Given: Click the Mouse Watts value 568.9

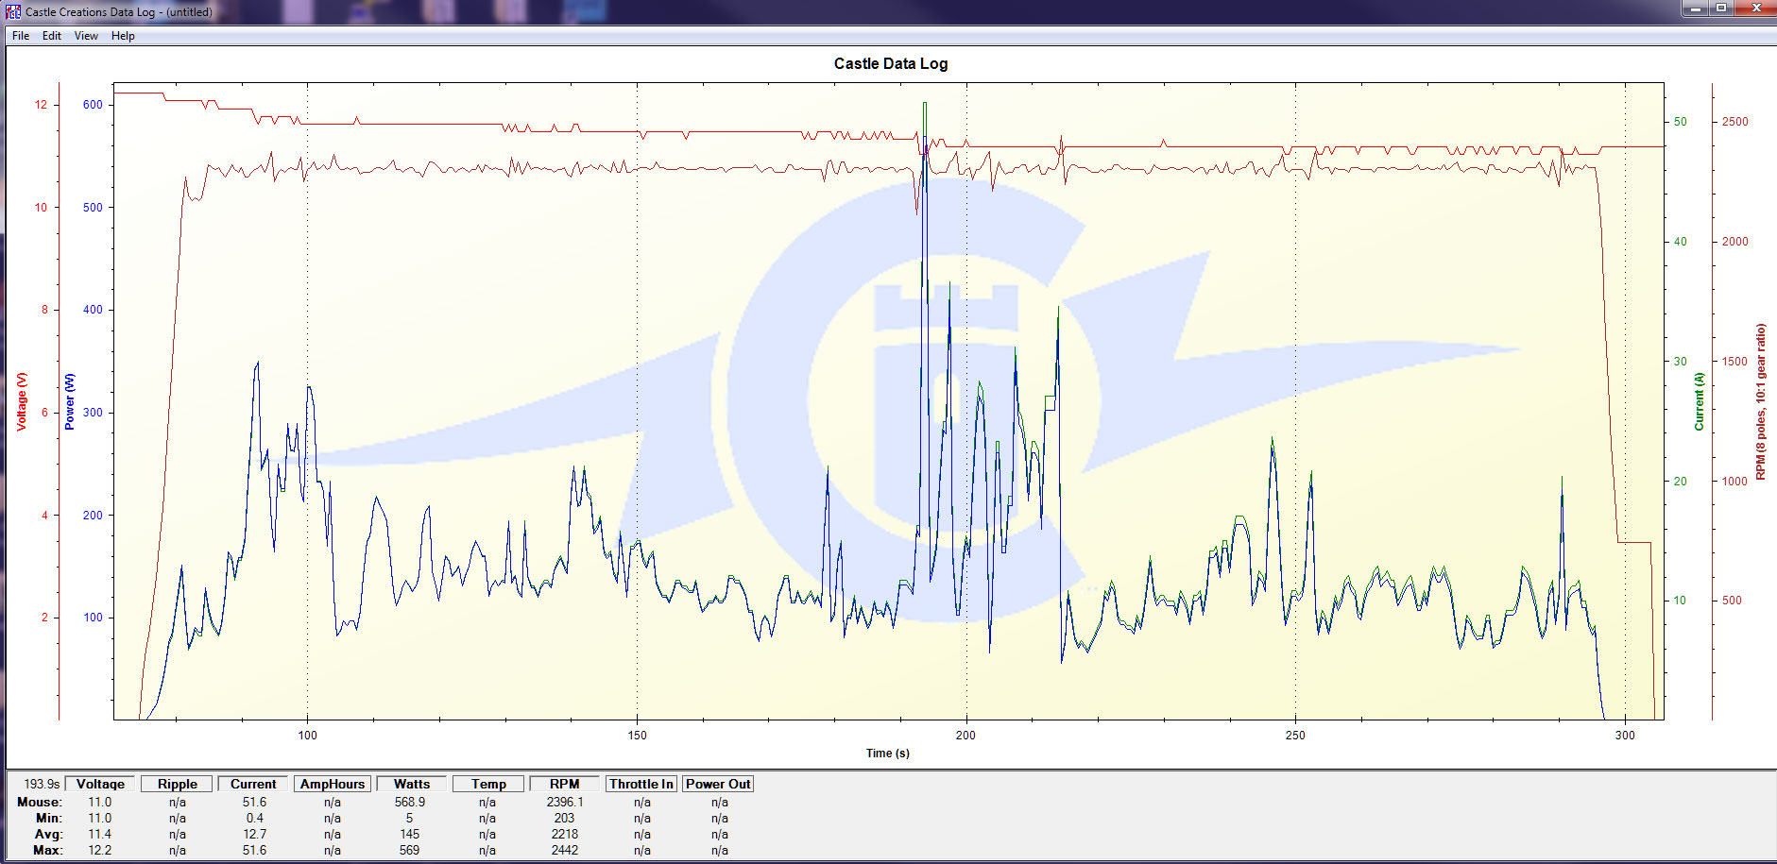Looking at the screenshot, I should (410, 802).
